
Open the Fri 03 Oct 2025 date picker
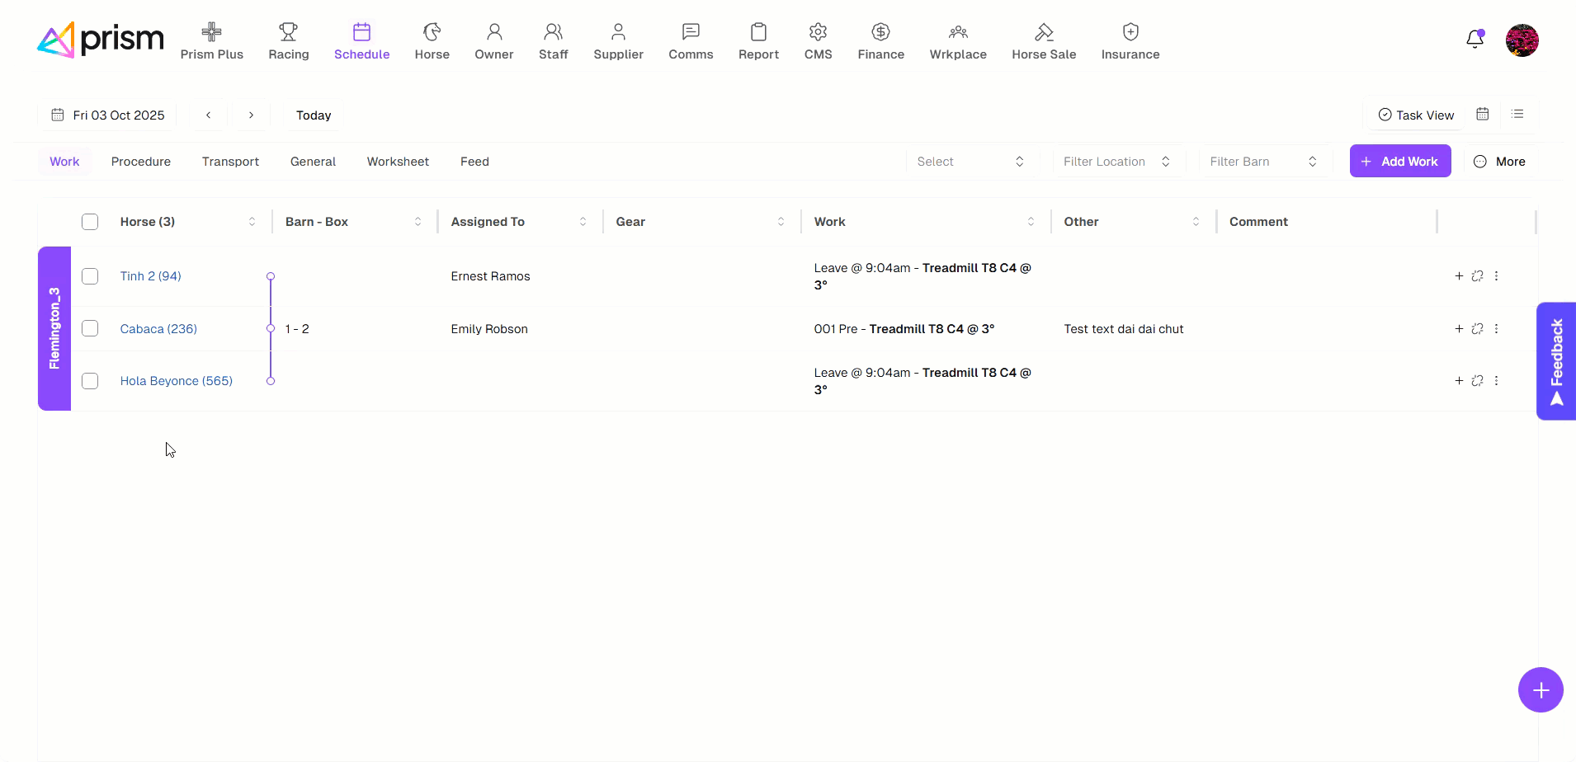108,115
